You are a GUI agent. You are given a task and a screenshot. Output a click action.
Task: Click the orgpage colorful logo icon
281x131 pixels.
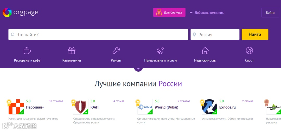(7, 13)
